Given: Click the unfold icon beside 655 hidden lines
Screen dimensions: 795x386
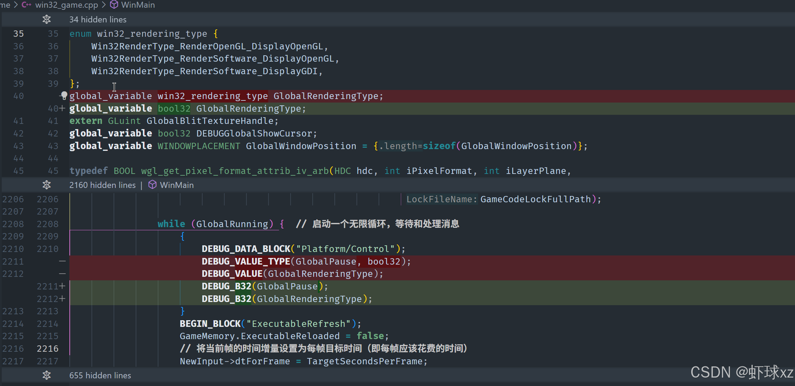Looking at the screenshot, I should (x=47, y=375).
